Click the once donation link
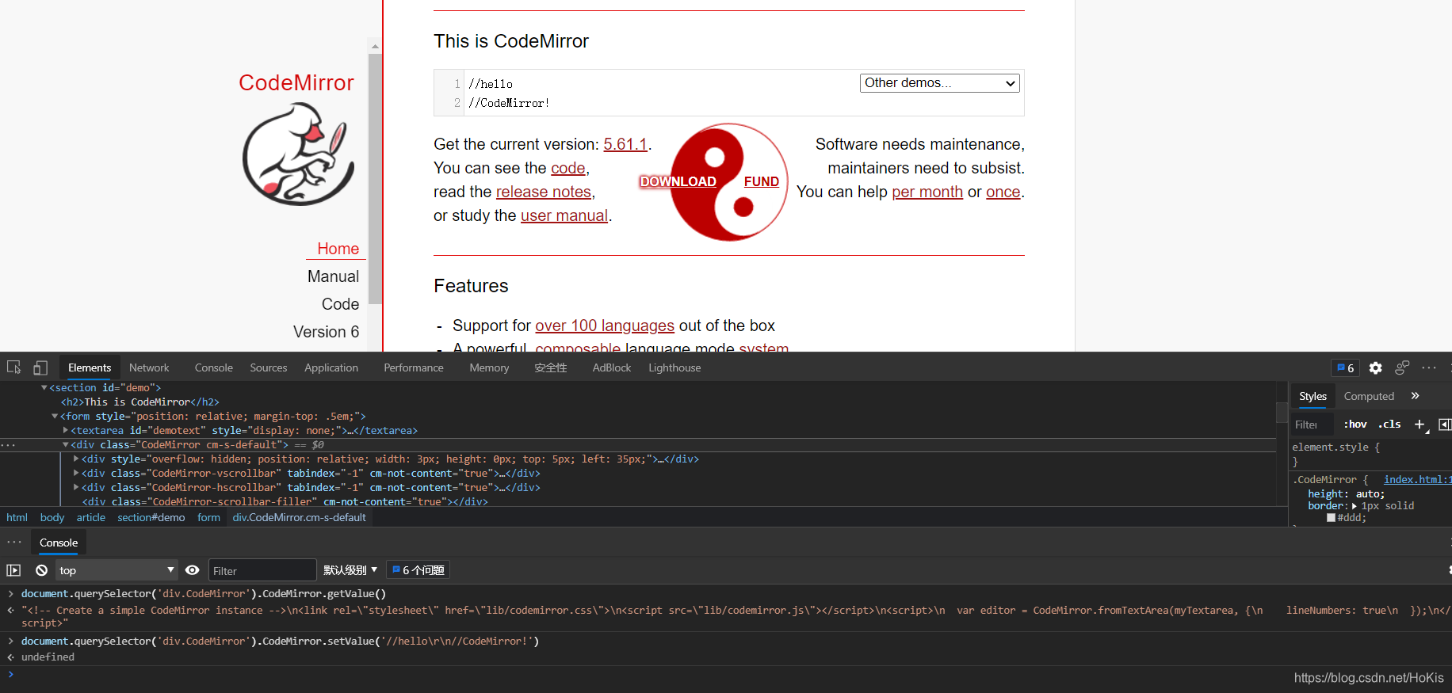 point(1003,192)
